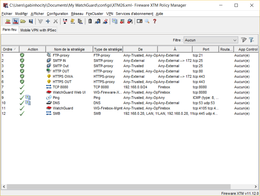Click the red question mark help icon
The image size is (260, 196).
coord(155,21)
